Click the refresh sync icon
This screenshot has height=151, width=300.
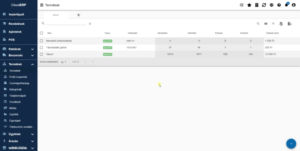click(264, 5)
